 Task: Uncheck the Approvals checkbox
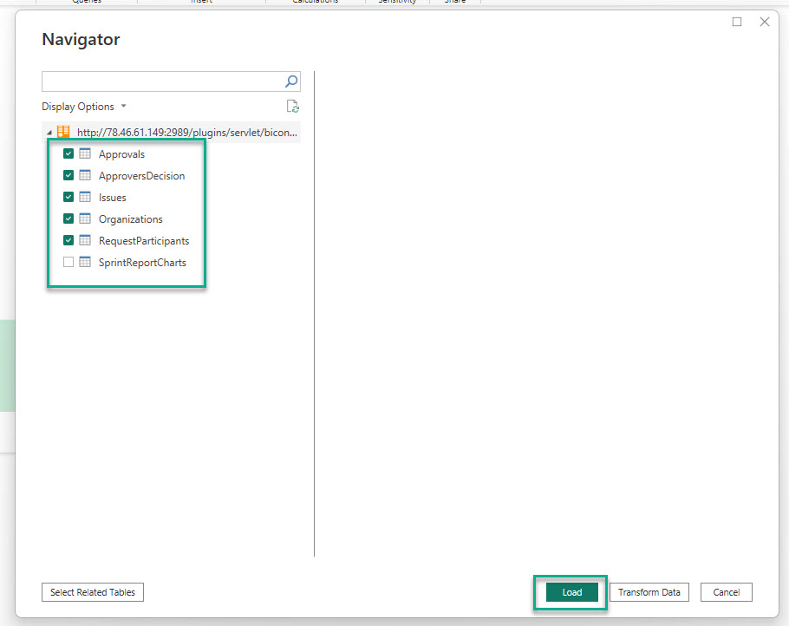click(68, 154)
